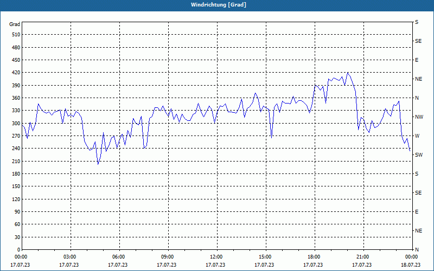Screen dimensions: 434x271
Task: Select the 270 y-axis value
Action: click(16, 136)
